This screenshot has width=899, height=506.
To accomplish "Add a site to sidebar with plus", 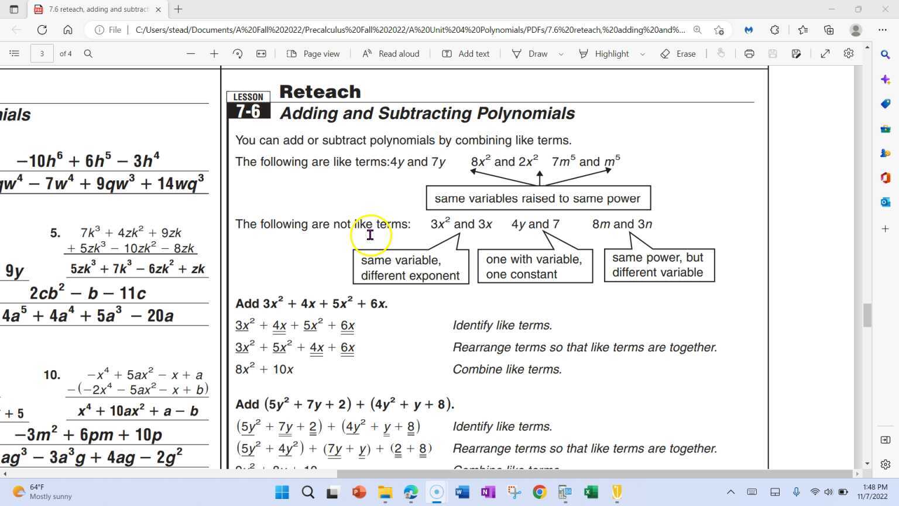I will coord(886,228).
